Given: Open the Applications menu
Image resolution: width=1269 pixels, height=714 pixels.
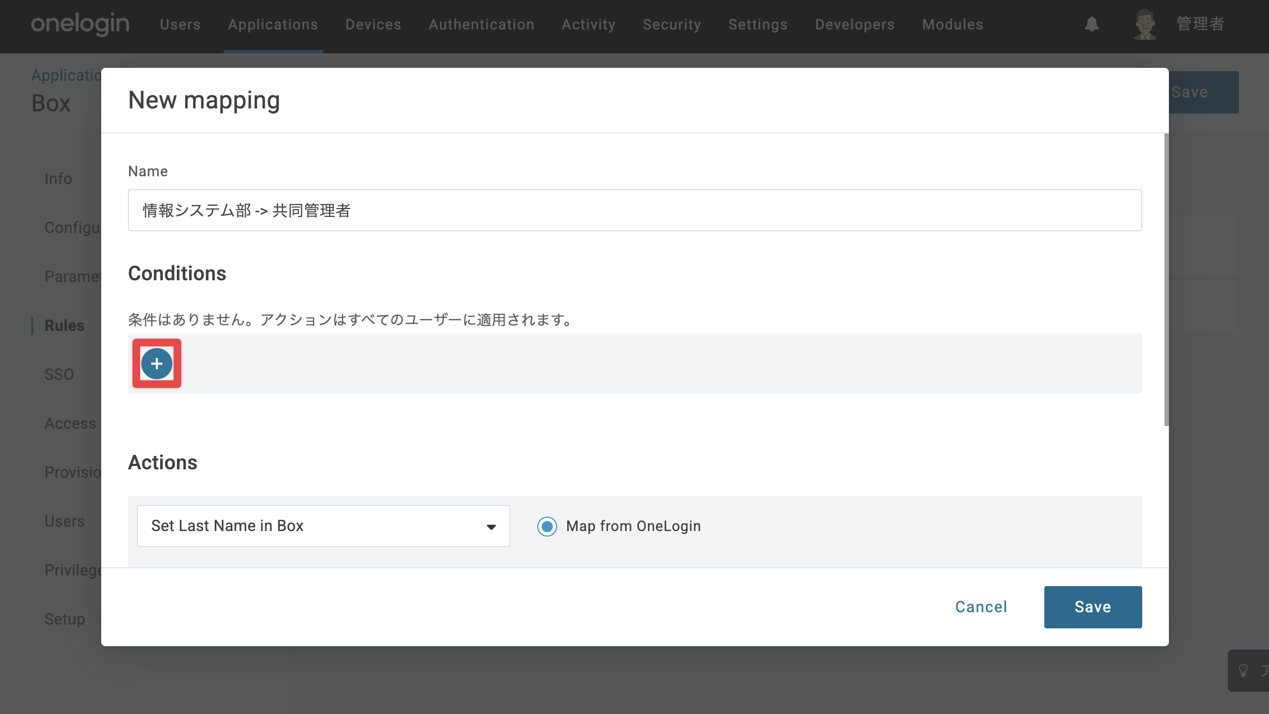Looking at the screenshot, I should tap(273, 24).
